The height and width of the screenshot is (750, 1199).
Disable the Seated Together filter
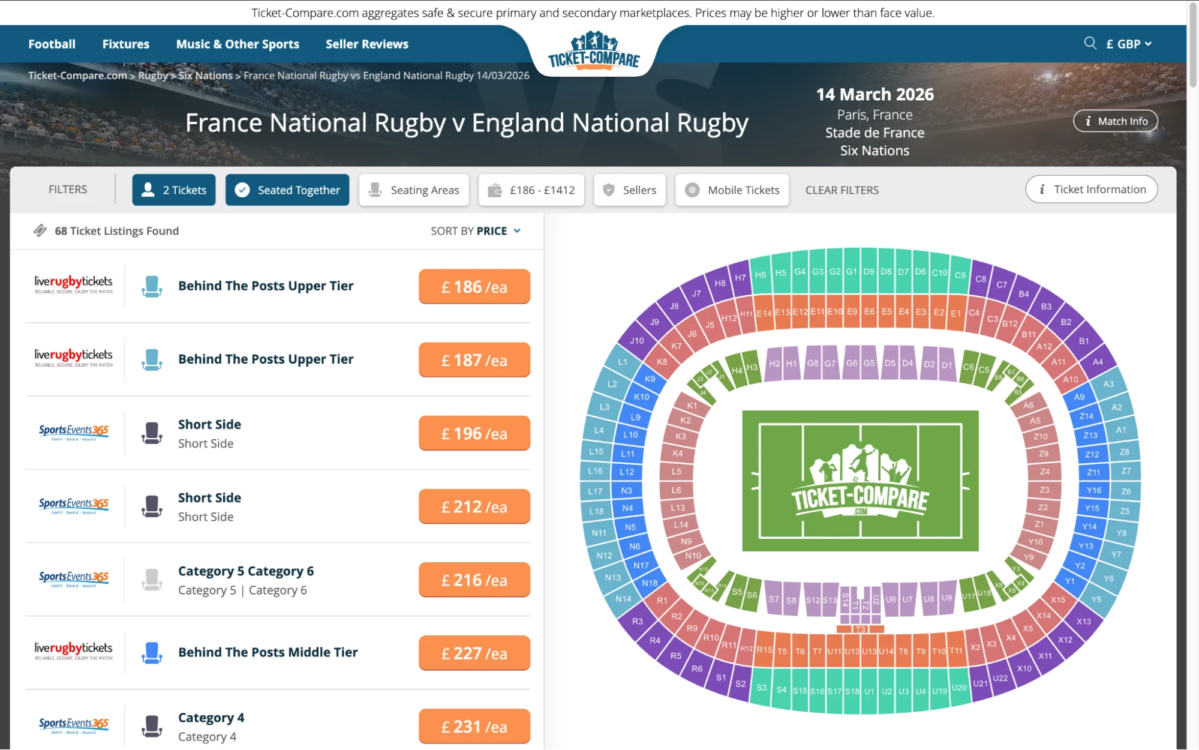pyautogui.click(x=287, y=190)
